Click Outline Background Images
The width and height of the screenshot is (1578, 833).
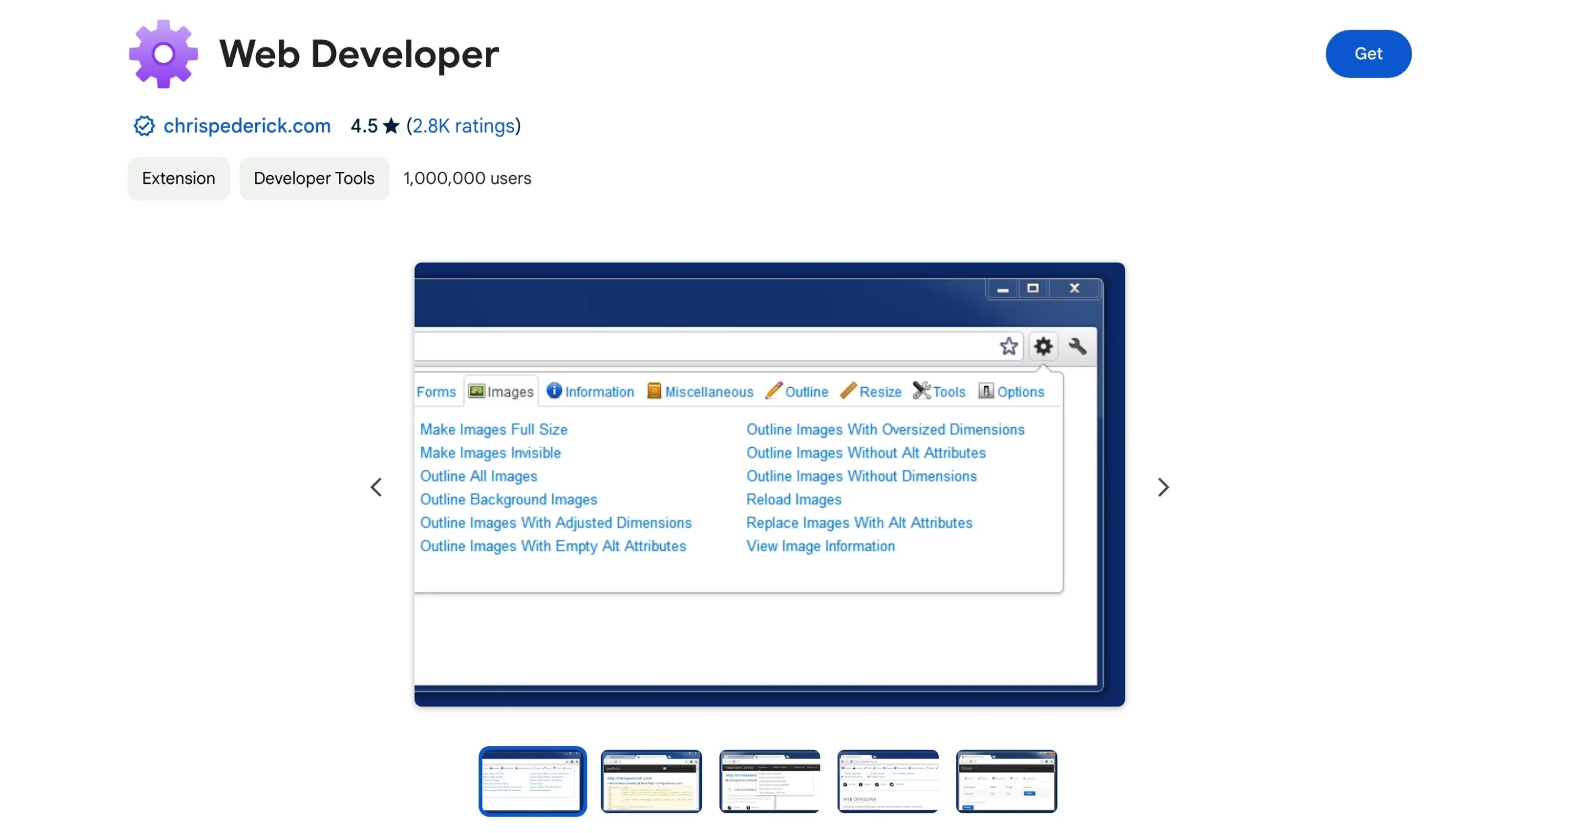pos(509,499)
